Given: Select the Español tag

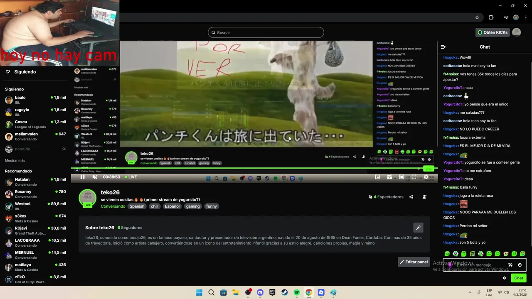Looking at the screenshot, I should click(172, 206).
